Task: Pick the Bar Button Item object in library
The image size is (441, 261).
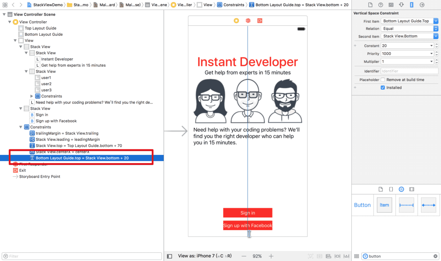Action: 384,205
